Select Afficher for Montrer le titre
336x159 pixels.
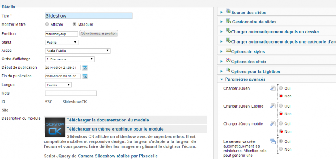(x=47, y=24)
